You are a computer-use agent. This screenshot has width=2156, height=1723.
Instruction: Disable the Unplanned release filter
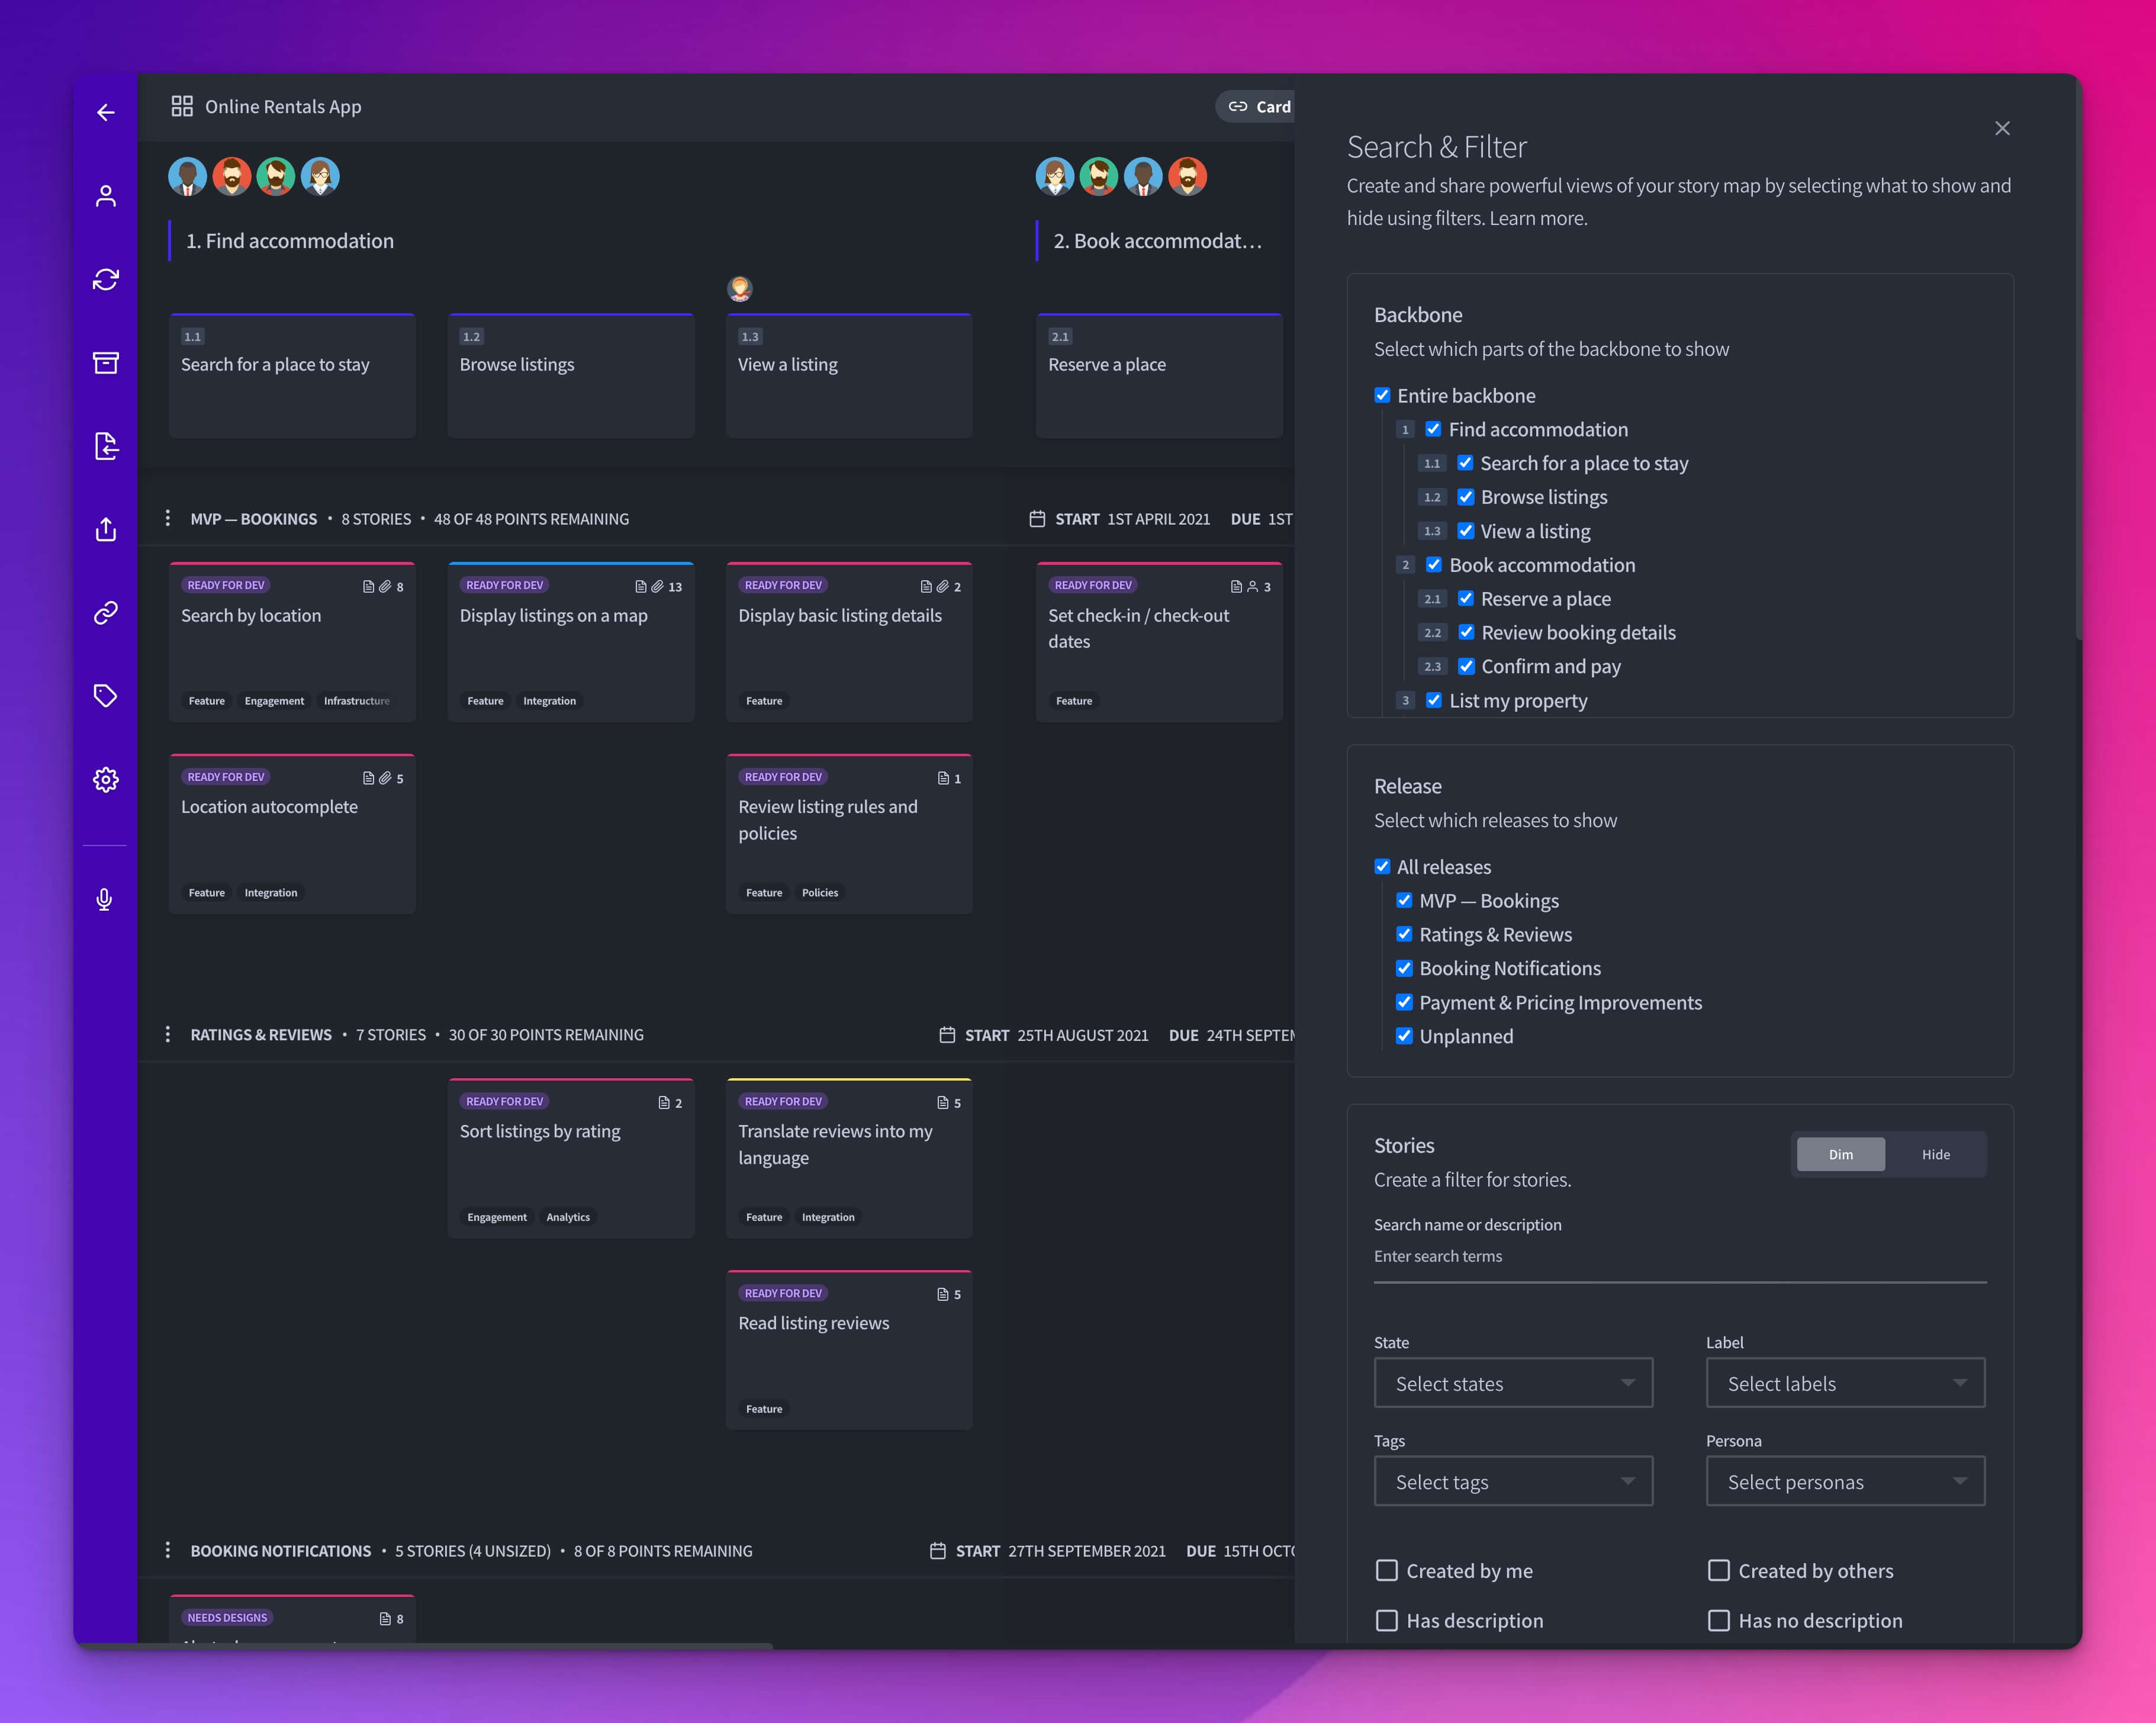pyautogui.click(x=1405, y=1036)
